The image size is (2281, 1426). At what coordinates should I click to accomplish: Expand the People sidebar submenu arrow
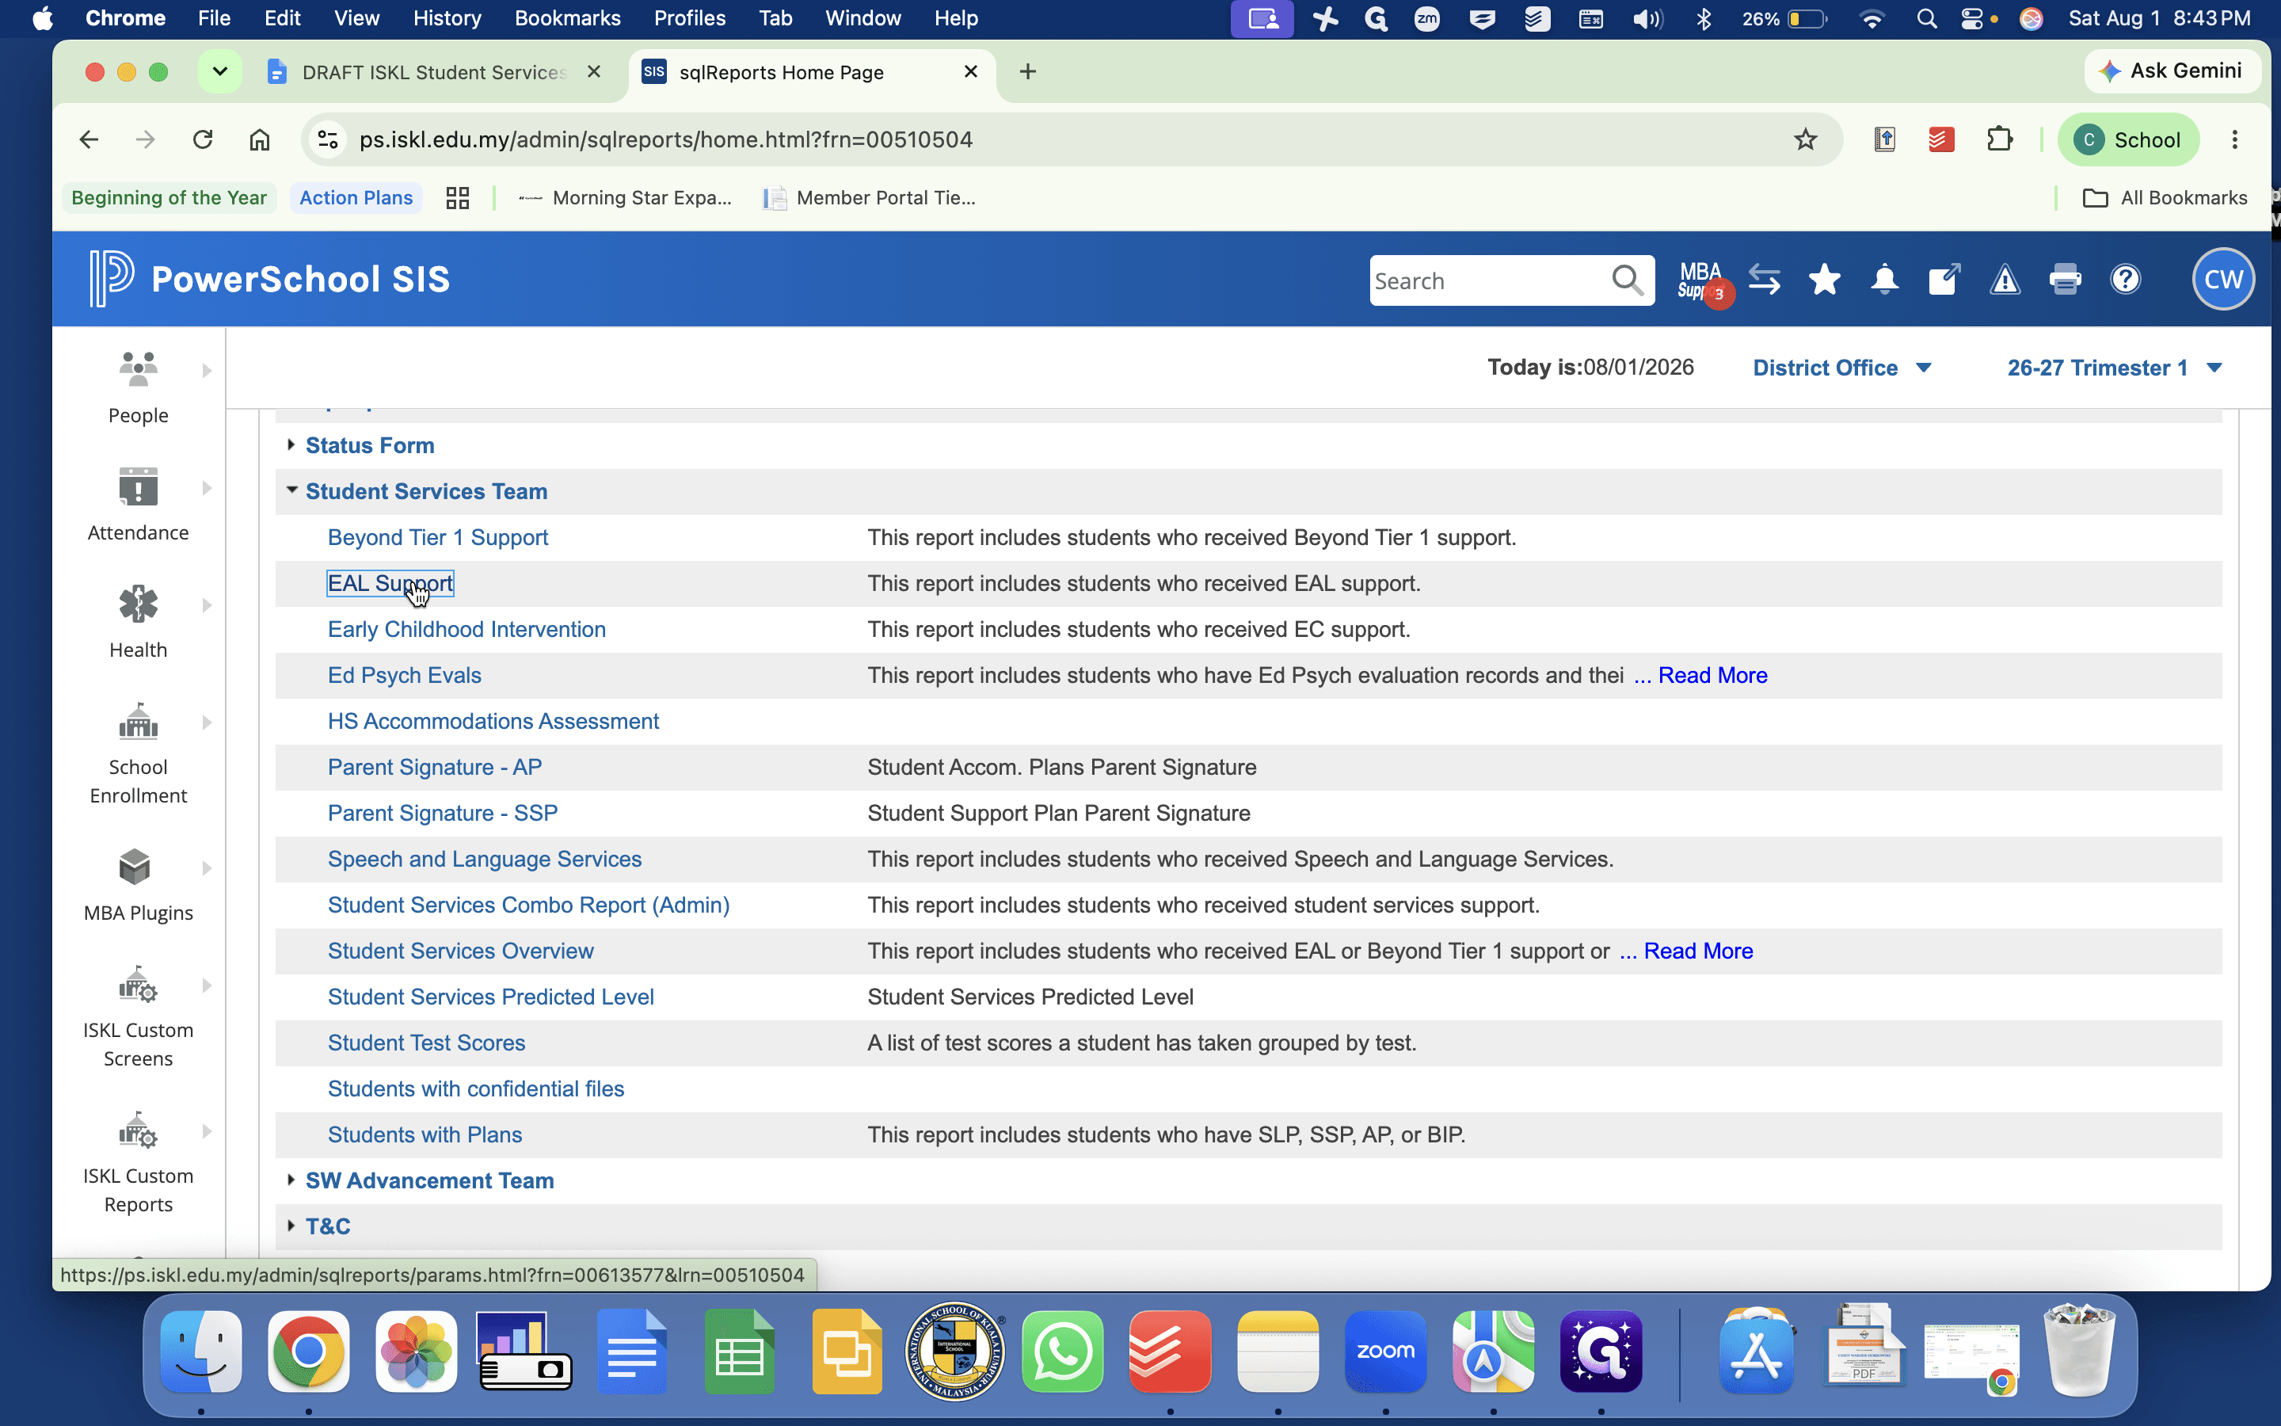(207, 371)
